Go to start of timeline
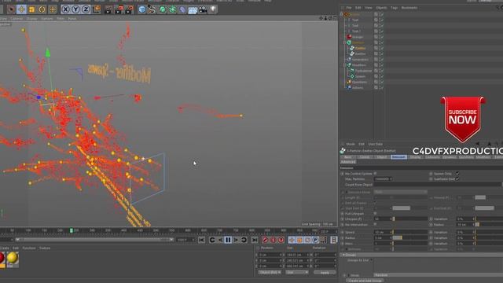Viewport: 503px width, 283px height. click(x=201, y=240)
